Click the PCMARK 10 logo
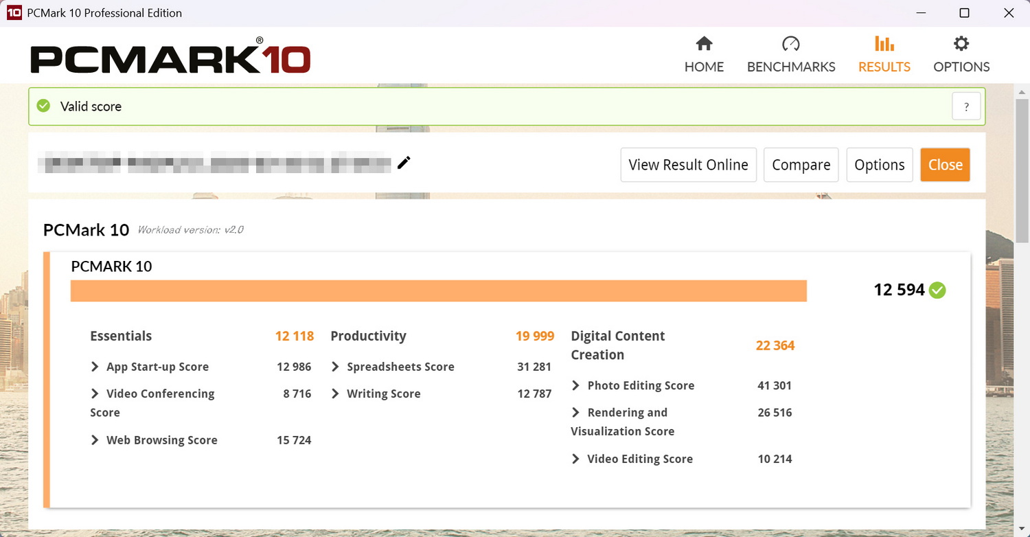1030x537 pixels. [x=170, y=58]
